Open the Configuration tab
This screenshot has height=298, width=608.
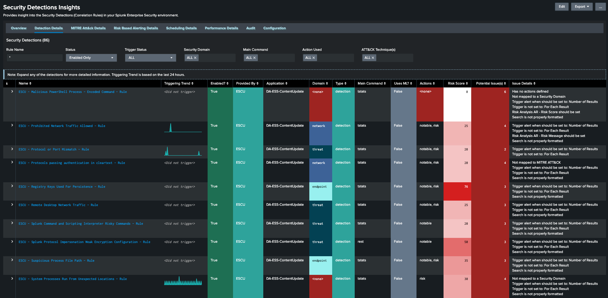tap(275, 28)
